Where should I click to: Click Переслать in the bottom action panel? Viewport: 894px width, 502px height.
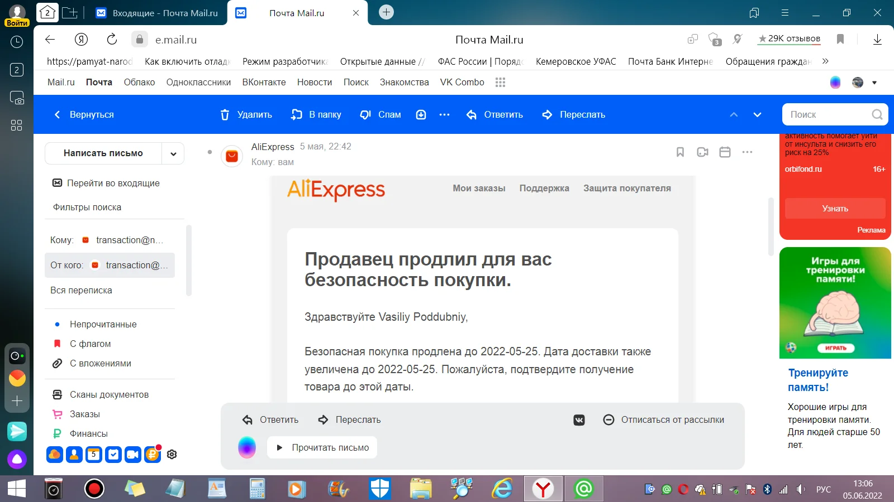pos(349,420)
